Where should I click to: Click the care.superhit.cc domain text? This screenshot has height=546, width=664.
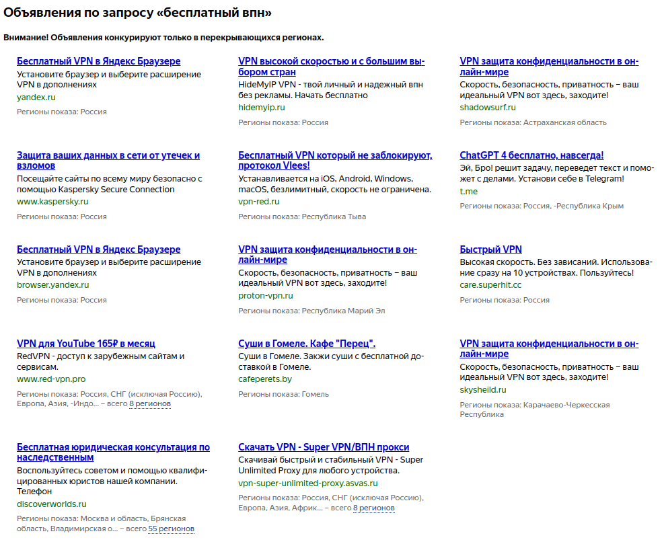(x=490, y=285)
